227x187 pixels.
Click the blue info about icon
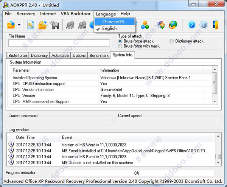(x=204, y=25)
